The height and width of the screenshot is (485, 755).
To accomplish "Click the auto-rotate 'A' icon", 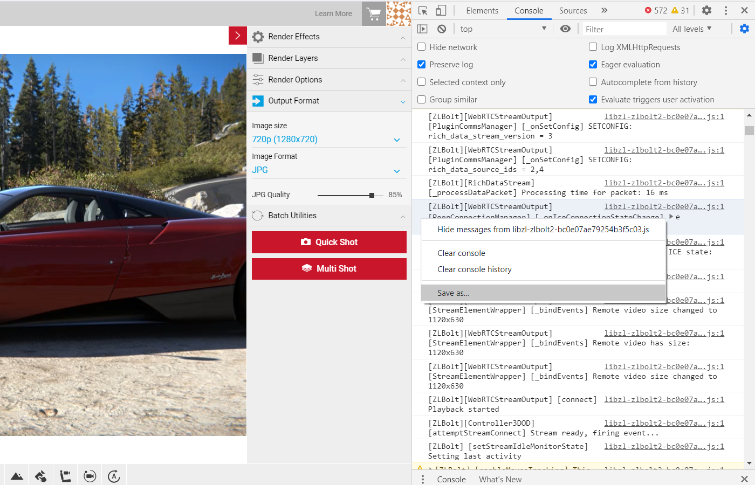I will [x=114, y=476].
